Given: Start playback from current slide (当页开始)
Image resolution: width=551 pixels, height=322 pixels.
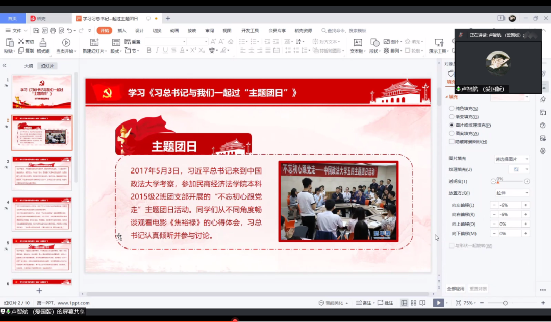Looking at the screenshot, I should point(66,43).
